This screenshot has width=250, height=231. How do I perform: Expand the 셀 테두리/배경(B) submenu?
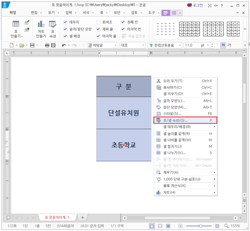185,127
